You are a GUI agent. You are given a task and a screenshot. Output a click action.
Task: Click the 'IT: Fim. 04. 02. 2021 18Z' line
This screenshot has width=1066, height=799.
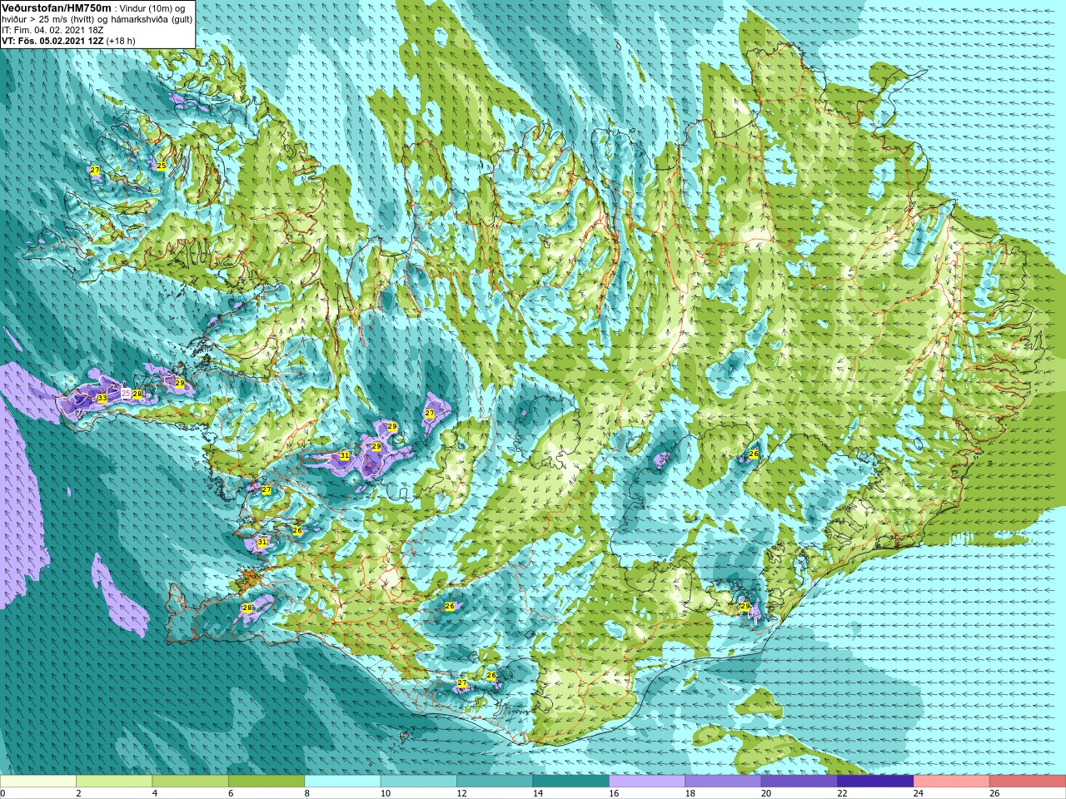click(x=52, y=30)
